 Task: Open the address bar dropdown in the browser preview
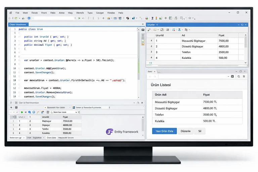pyautogui.click(x=228, y=77)
